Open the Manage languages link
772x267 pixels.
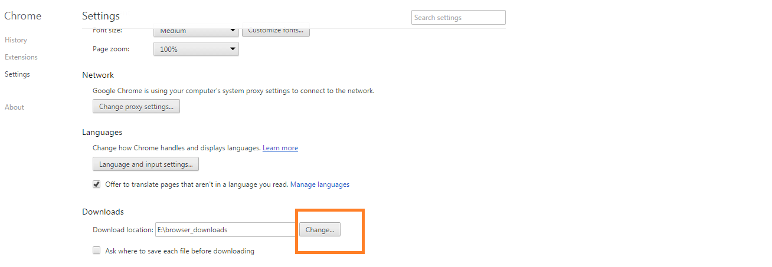point(320,184)
